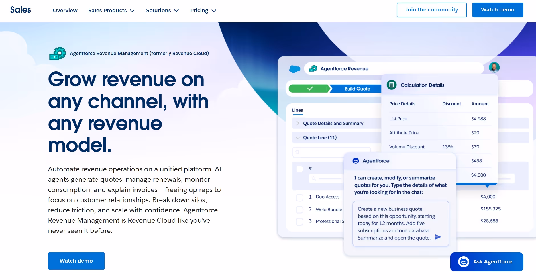Click Join the community button
This screenshot has width=536, height=280.
point(431,10)
